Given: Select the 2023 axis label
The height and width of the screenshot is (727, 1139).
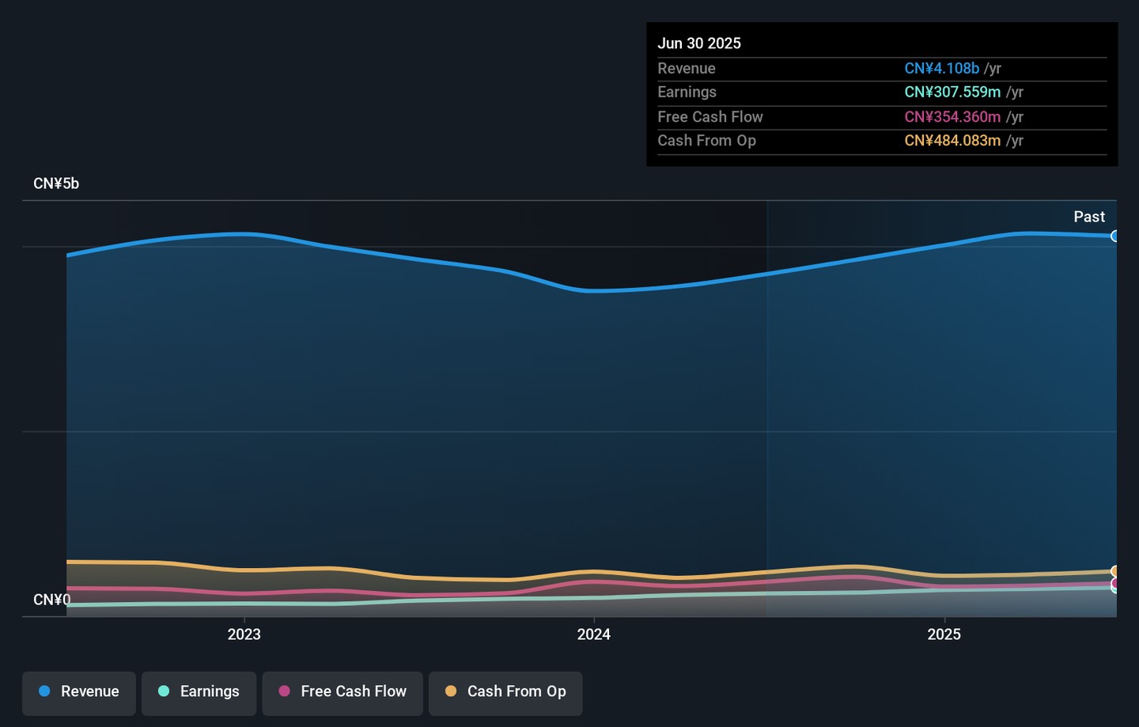Looking at the screenshot, I should coord(244,634).
